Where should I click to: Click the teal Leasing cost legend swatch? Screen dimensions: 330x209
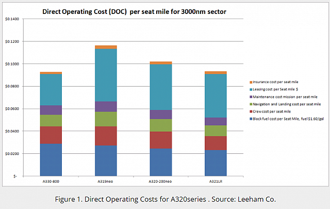tap(251, 89)
